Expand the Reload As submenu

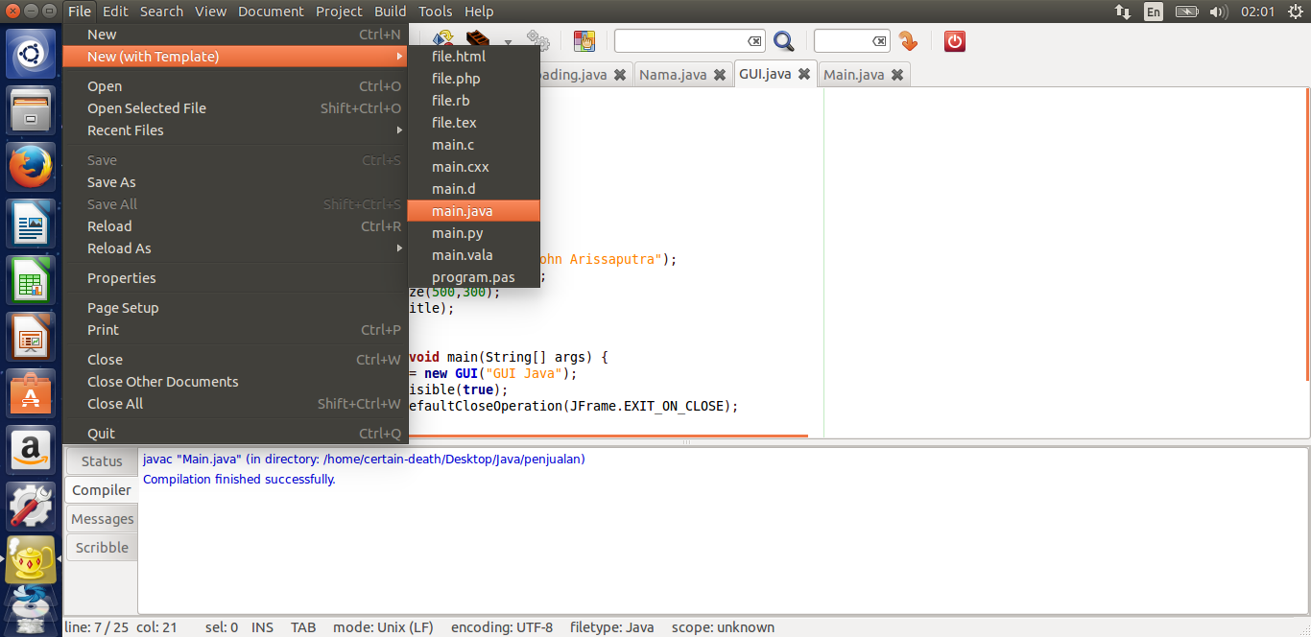pyautogui.click(x=235, y=248)
